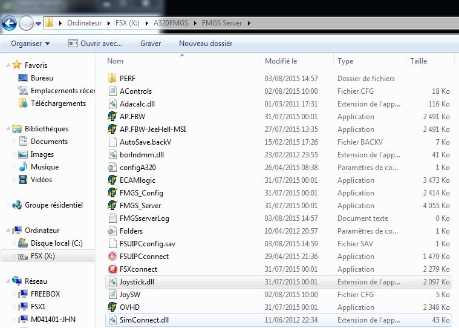Select the SimConnect.dll file name
459x328 pixels.
click(x=144, y=320)
